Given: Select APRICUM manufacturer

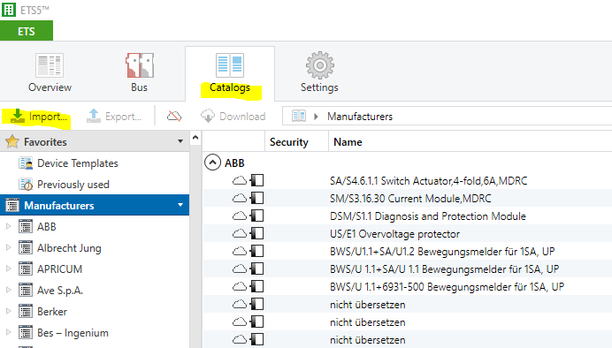Looking at the screenshot, I should 60,269.
